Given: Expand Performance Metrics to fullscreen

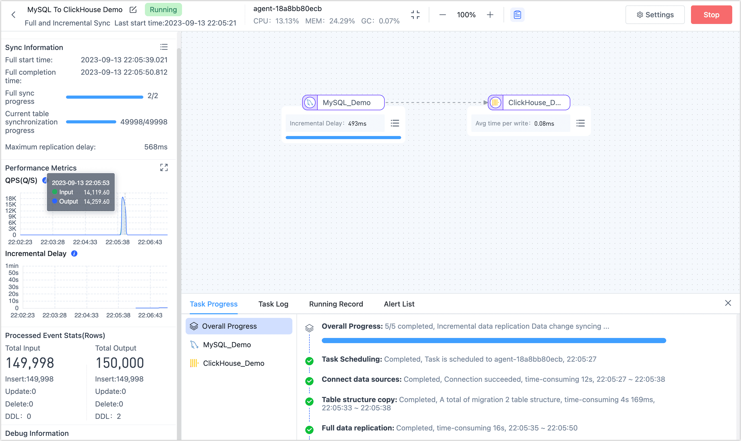Looking at the screenshot, I should [x=164, y=167].
